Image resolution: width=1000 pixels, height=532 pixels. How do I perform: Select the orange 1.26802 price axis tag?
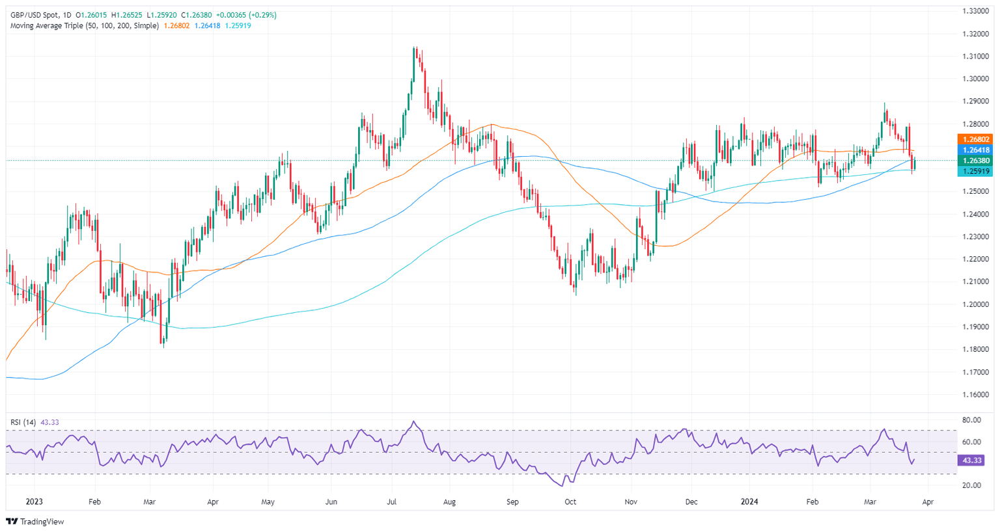pyautogui.click(x=975, y=139)
